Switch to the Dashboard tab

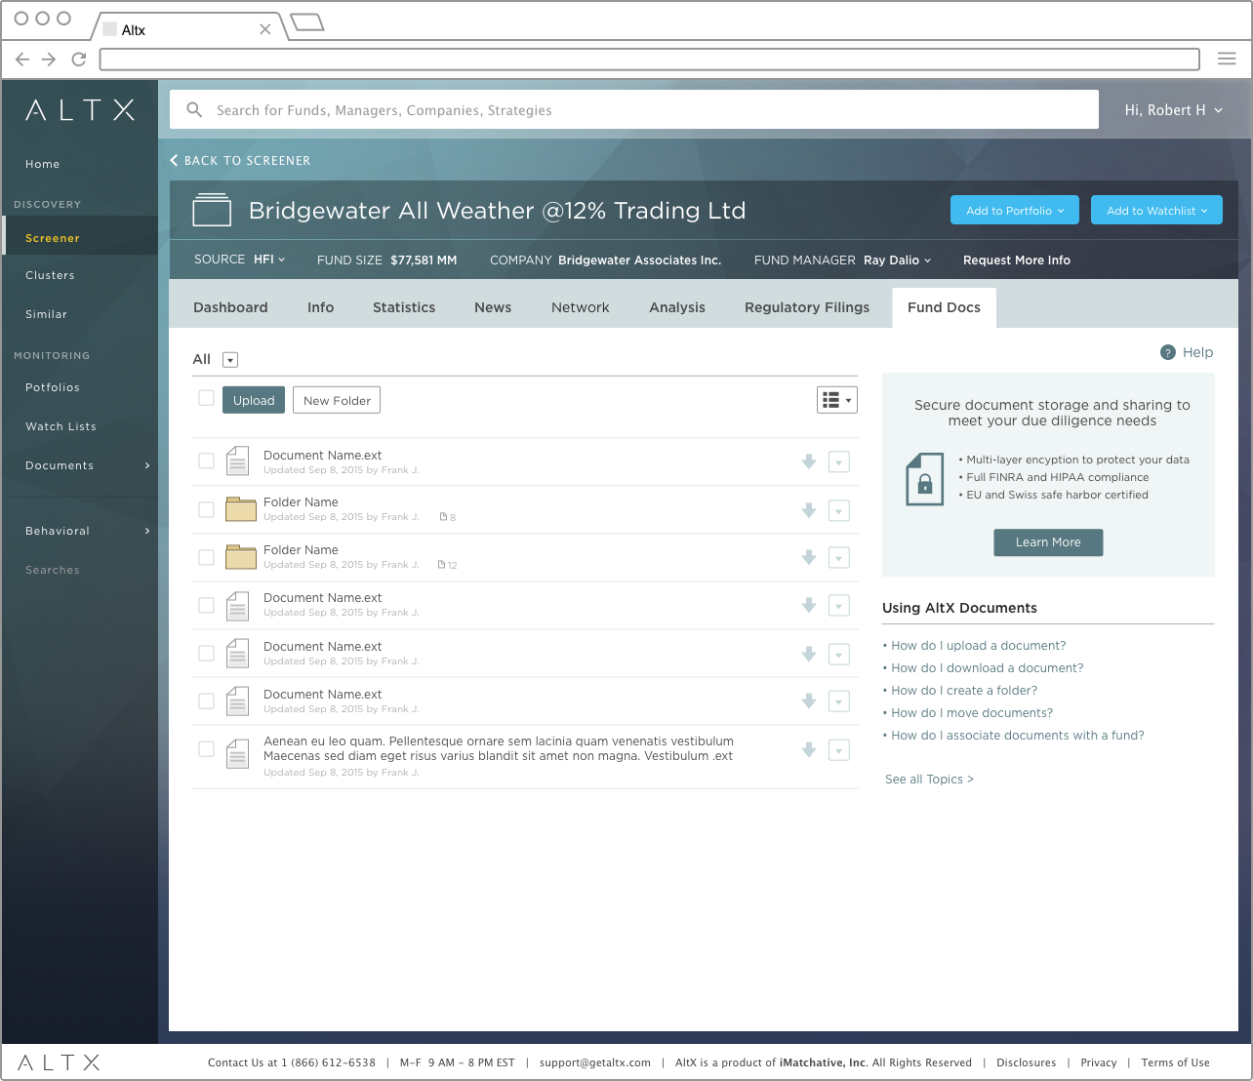230,307
